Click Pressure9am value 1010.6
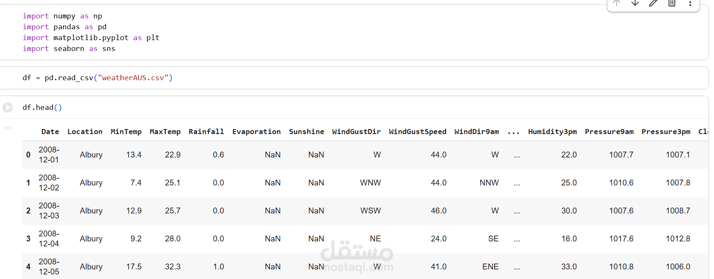714x279 pixels. coord(621,183)
